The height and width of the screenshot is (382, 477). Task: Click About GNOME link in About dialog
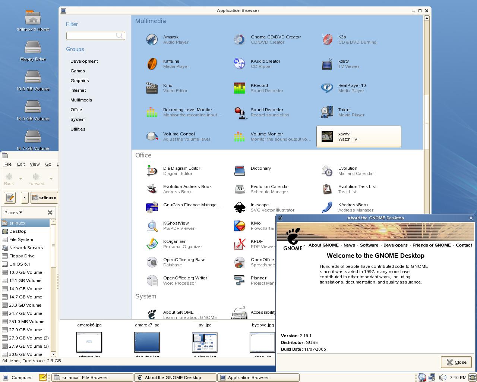pos(323,245)
